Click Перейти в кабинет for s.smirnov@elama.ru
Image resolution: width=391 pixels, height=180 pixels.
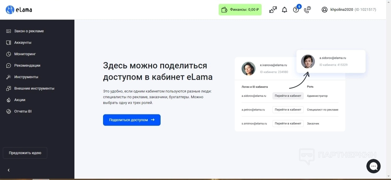pos(288,123)
